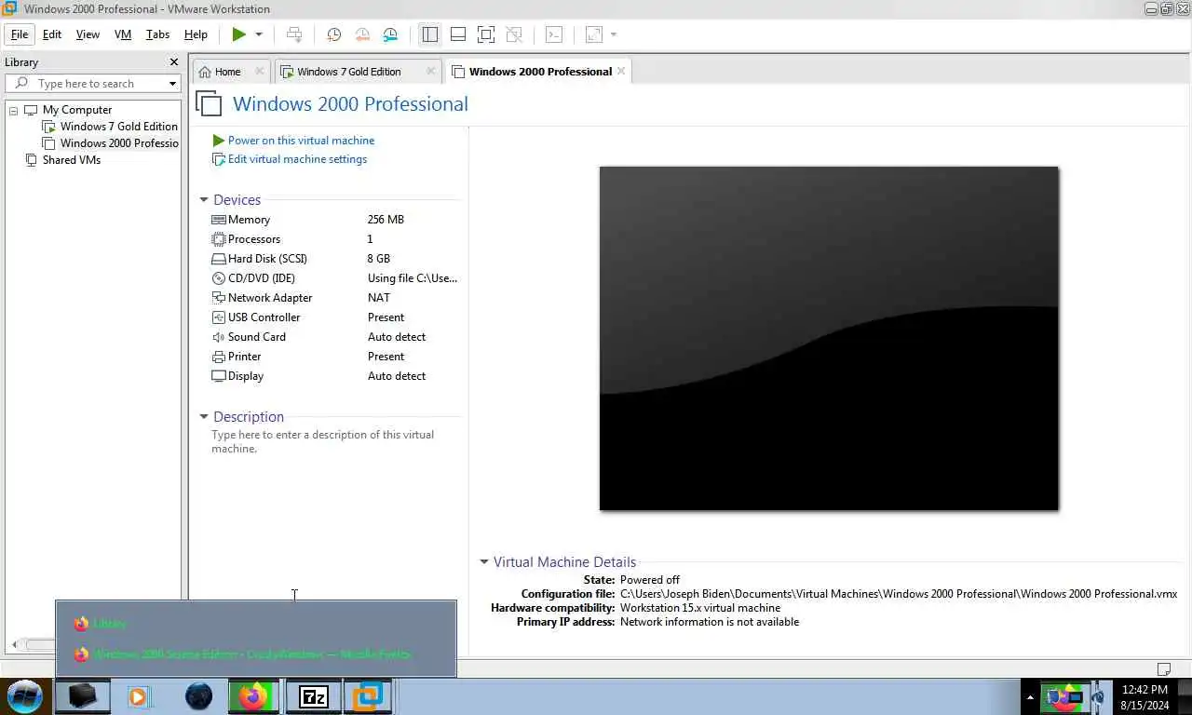Viewport: 1192px width, 715px height.
Task: Close the Windows 2000 Professional tab
Action: [x=621, y=71]
